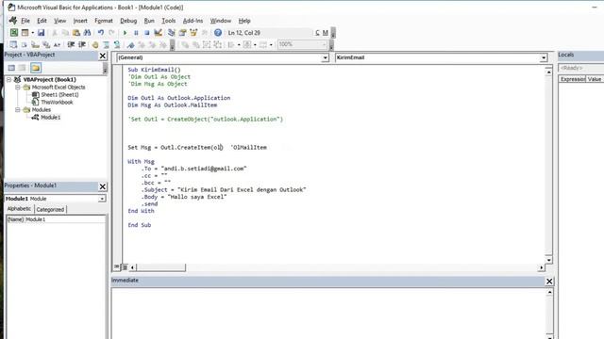Screen dimensions: 604x339
Task: Open the Object Browser icon
Action: point(193,33)
